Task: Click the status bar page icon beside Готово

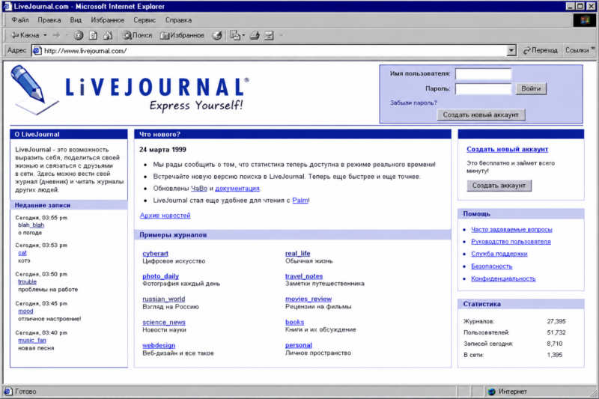Action: click(8, 392)
